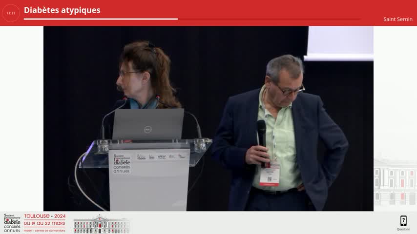Click the "Saint Sernin" room label

(397, 19)
